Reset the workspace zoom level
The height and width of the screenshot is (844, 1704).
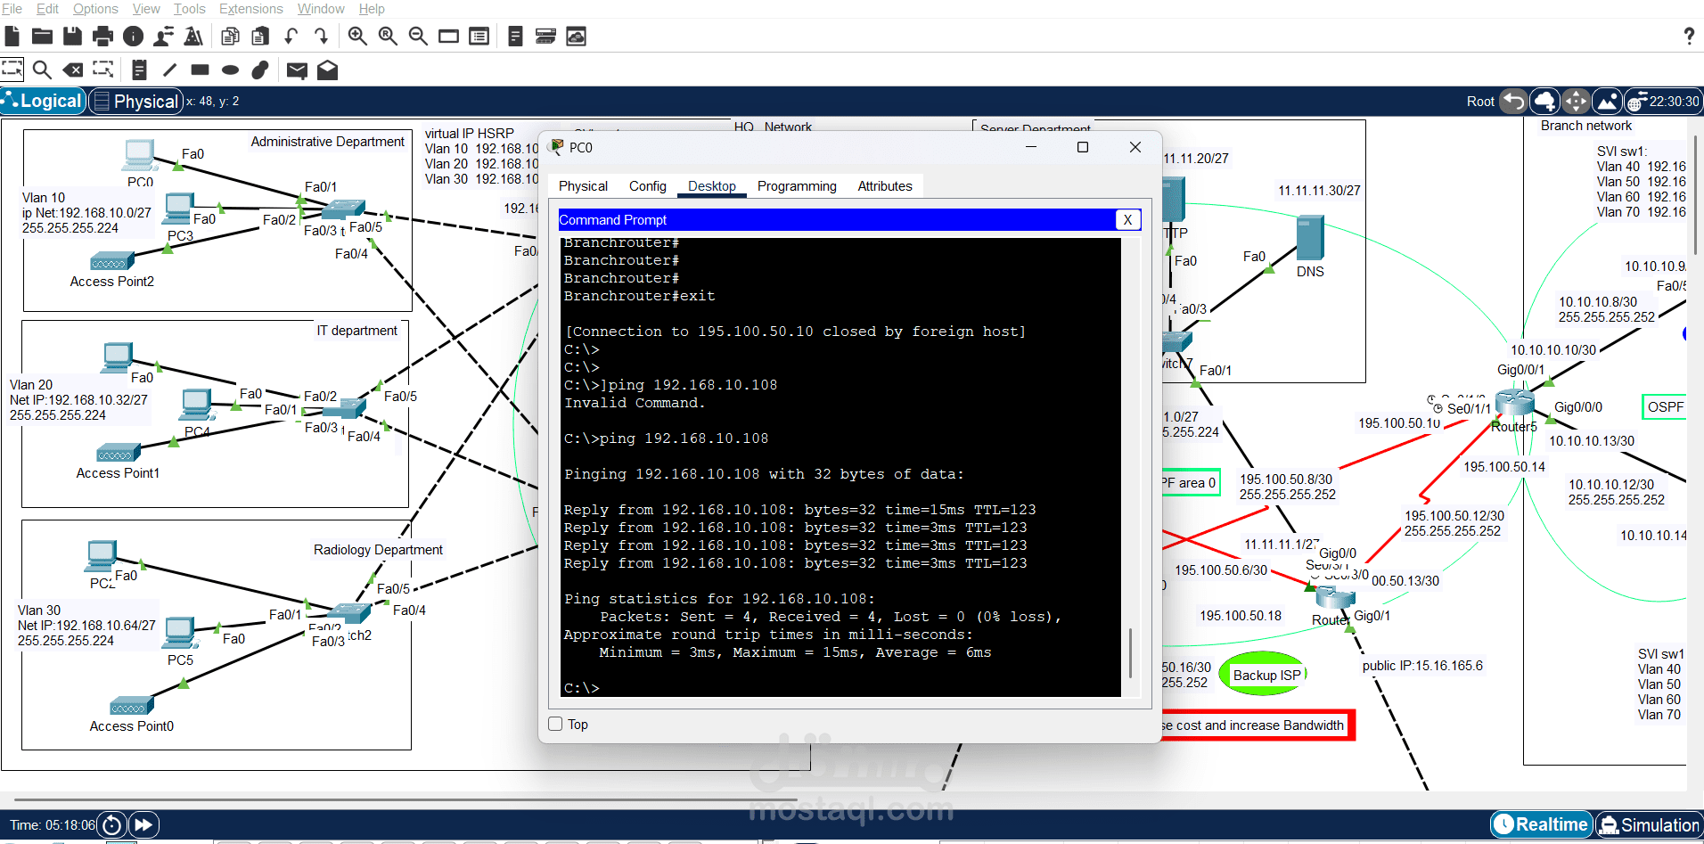388,37
